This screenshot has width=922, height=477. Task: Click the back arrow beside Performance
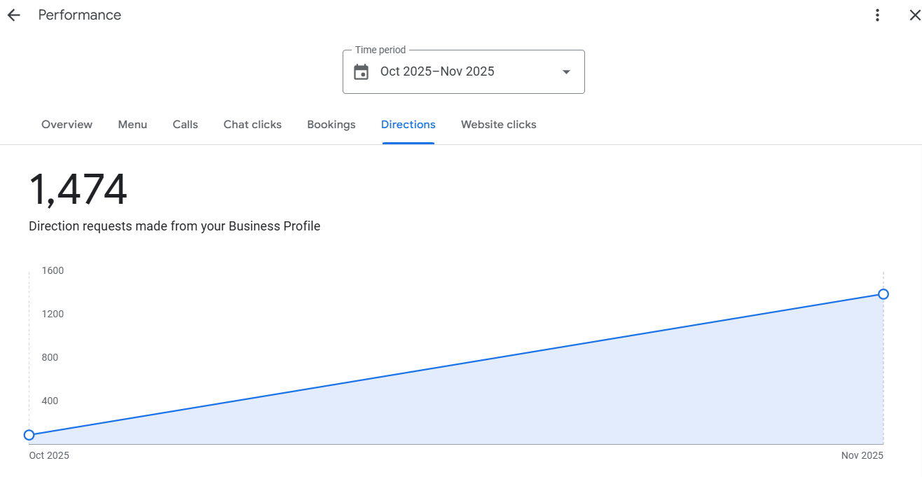pos(14,15)
